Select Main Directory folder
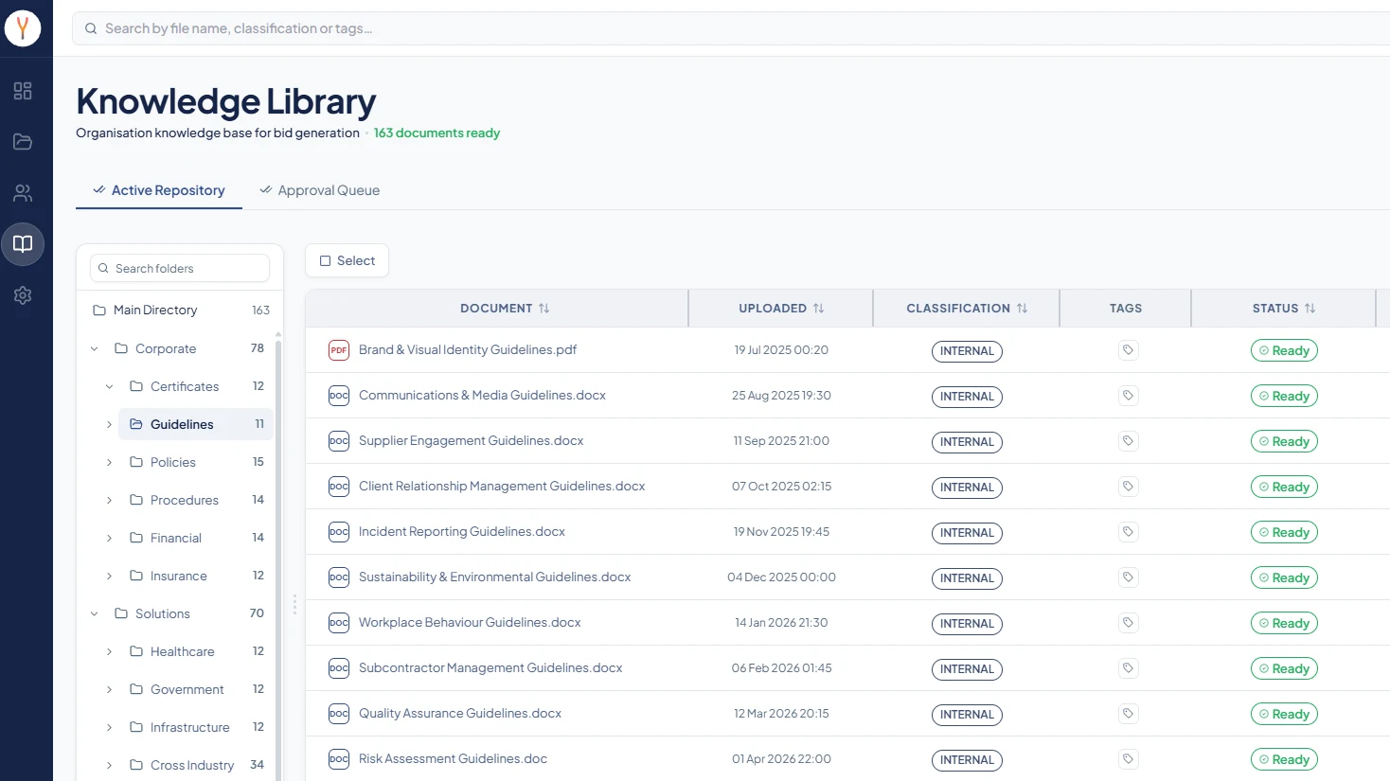This screenshot has width=1390, height=781. tap(180, 311)
